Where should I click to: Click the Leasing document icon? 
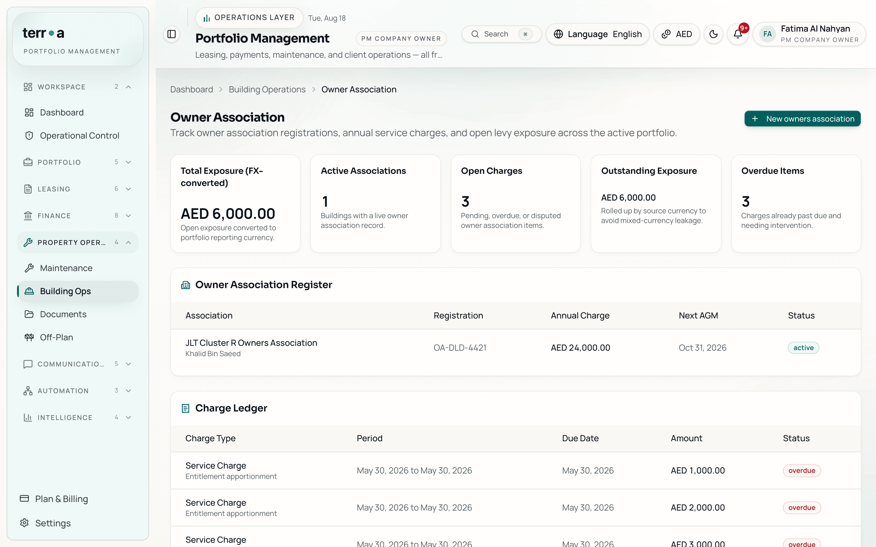coord(28,189)
